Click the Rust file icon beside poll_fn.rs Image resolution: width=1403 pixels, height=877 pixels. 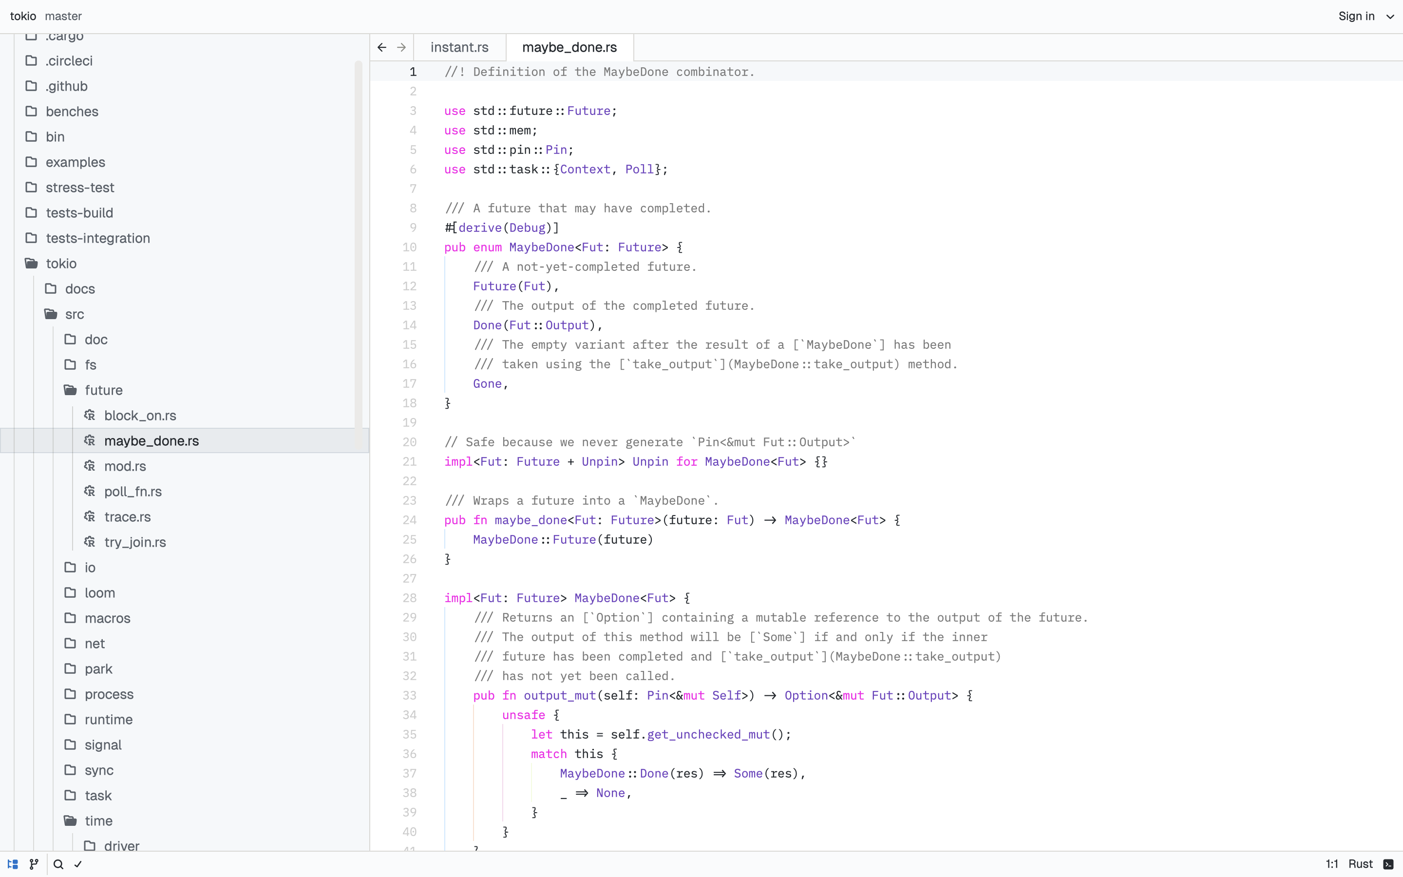tap(89, 491)
